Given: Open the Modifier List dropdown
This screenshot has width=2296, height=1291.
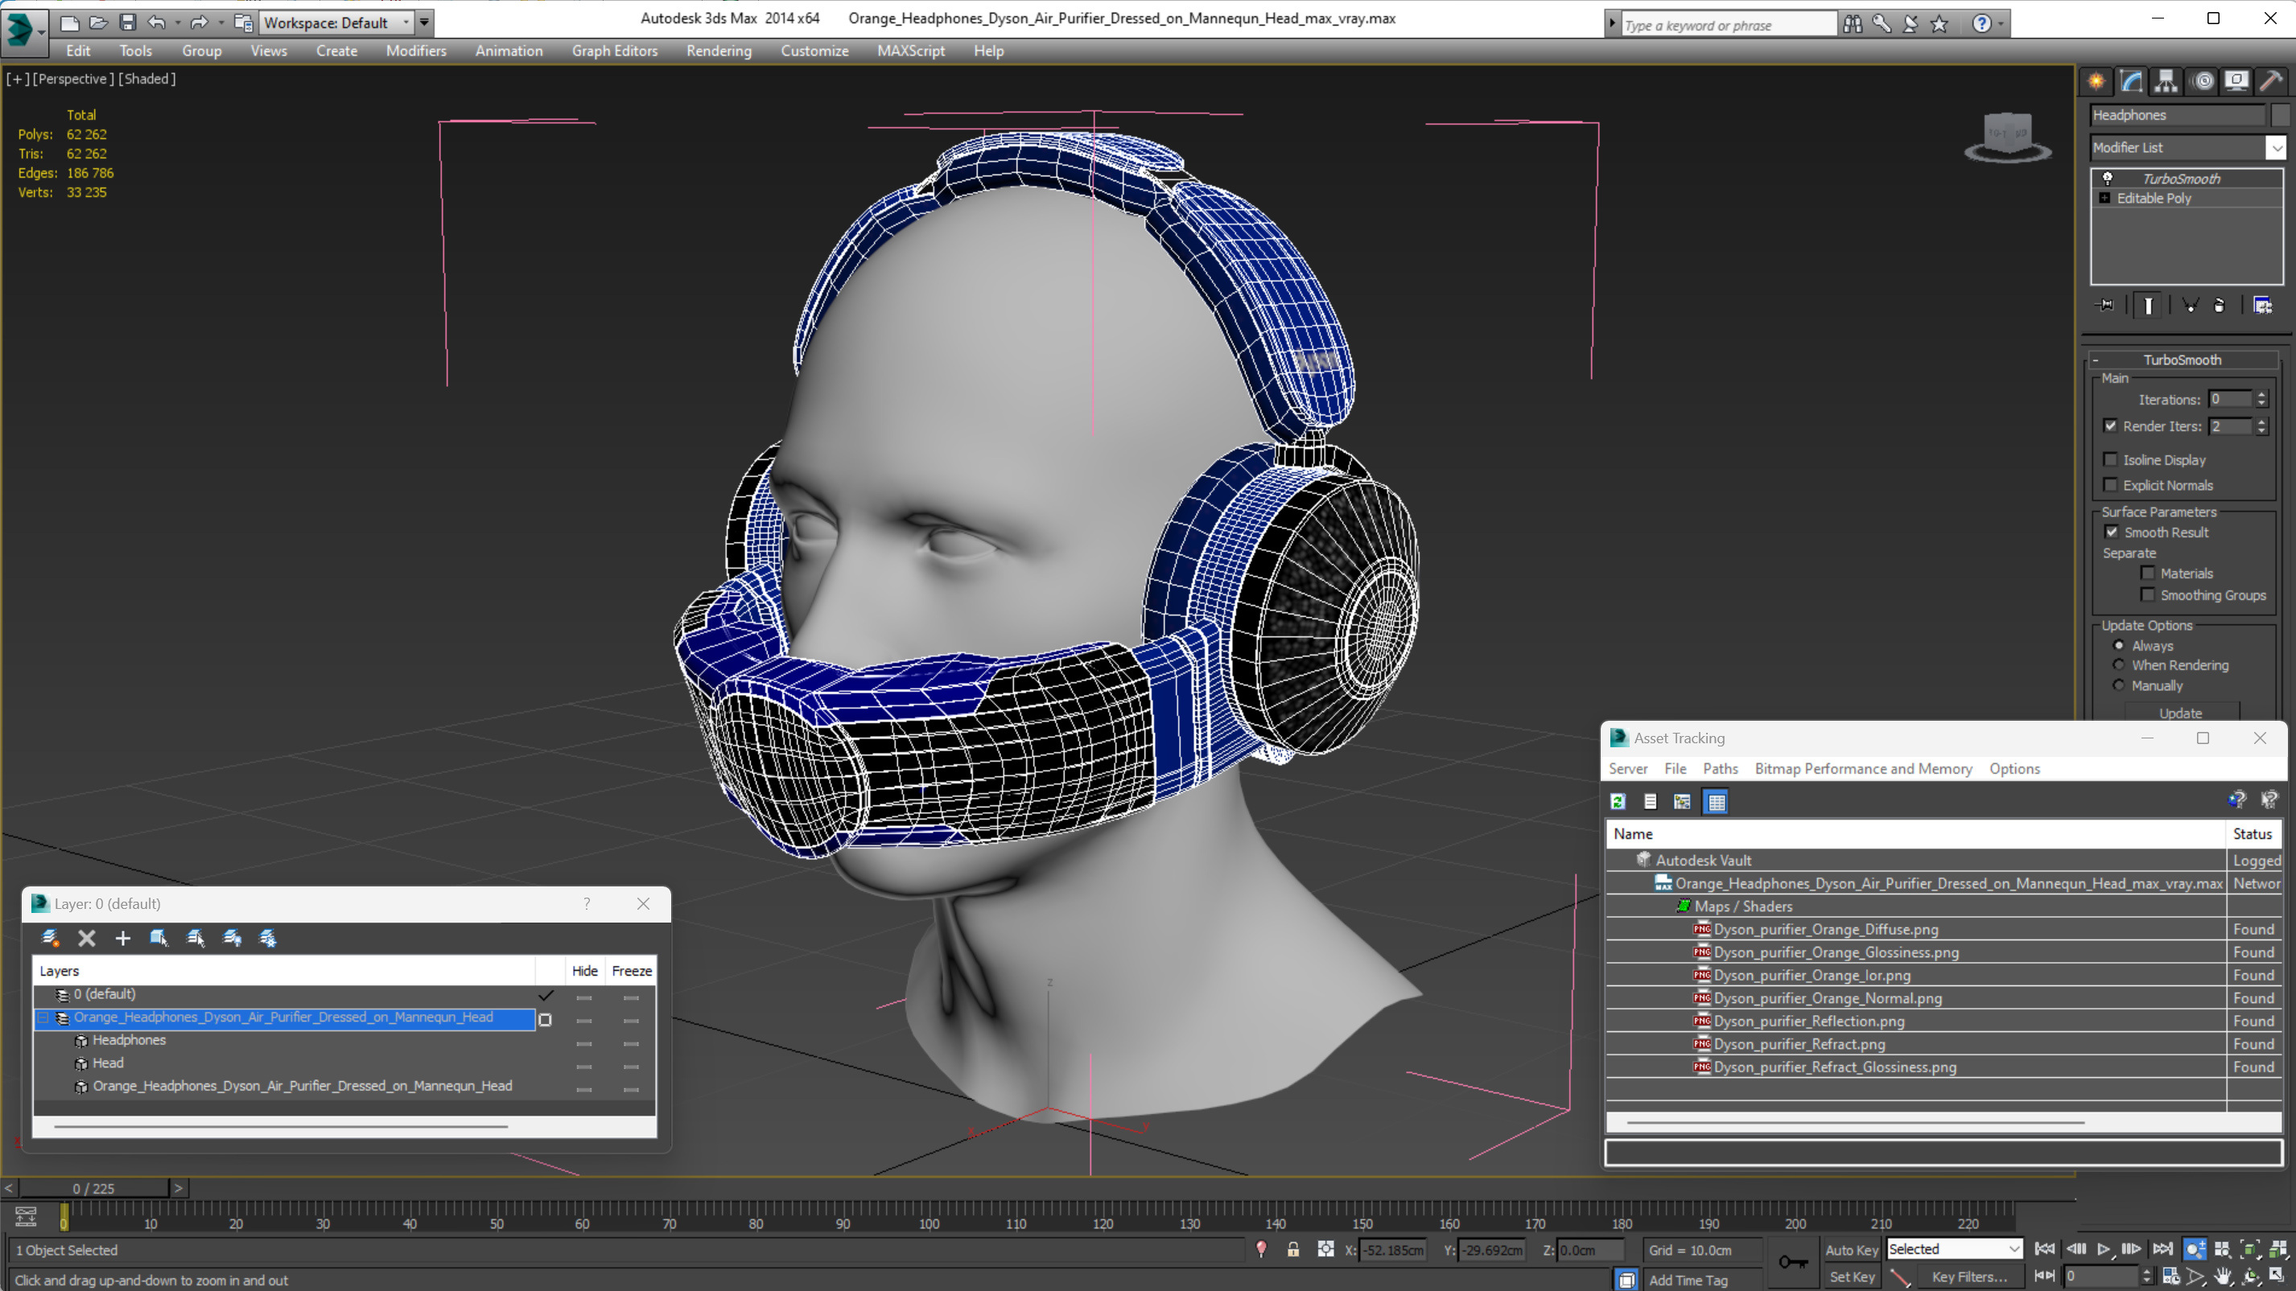Looking at the screenshot, I should click(x=2276, y=147).
